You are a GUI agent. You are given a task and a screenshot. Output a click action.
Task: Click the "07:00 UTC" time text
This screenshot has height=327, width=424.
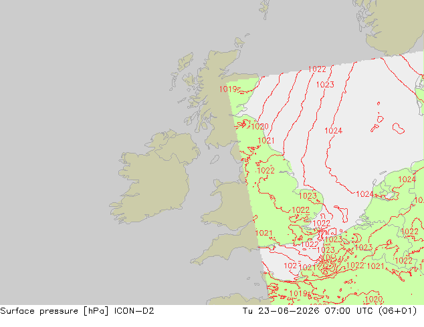click(348, 311)
